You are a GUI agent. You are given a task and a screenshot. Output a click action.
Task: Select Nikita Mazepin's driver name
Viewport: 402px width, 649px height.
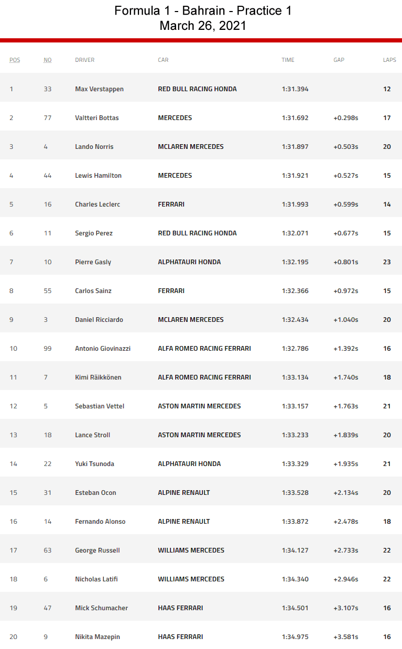97,637
